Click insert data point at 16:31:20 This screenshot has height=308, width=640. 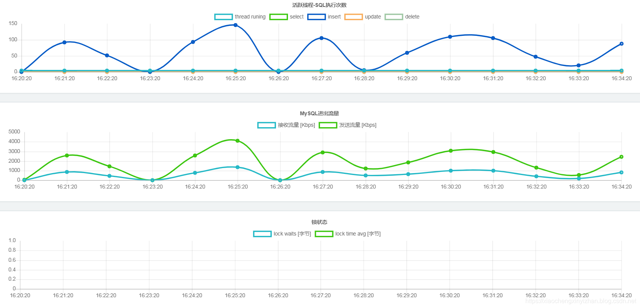coord(493,38)
